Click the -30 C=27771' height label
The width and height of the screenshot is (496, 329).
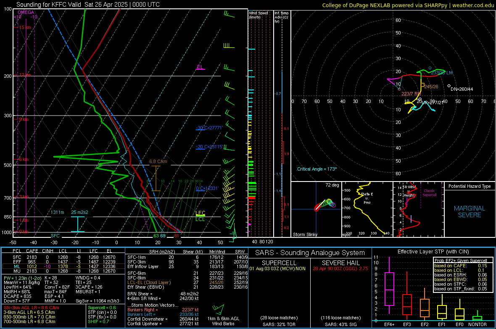click(x=209, y=128)
